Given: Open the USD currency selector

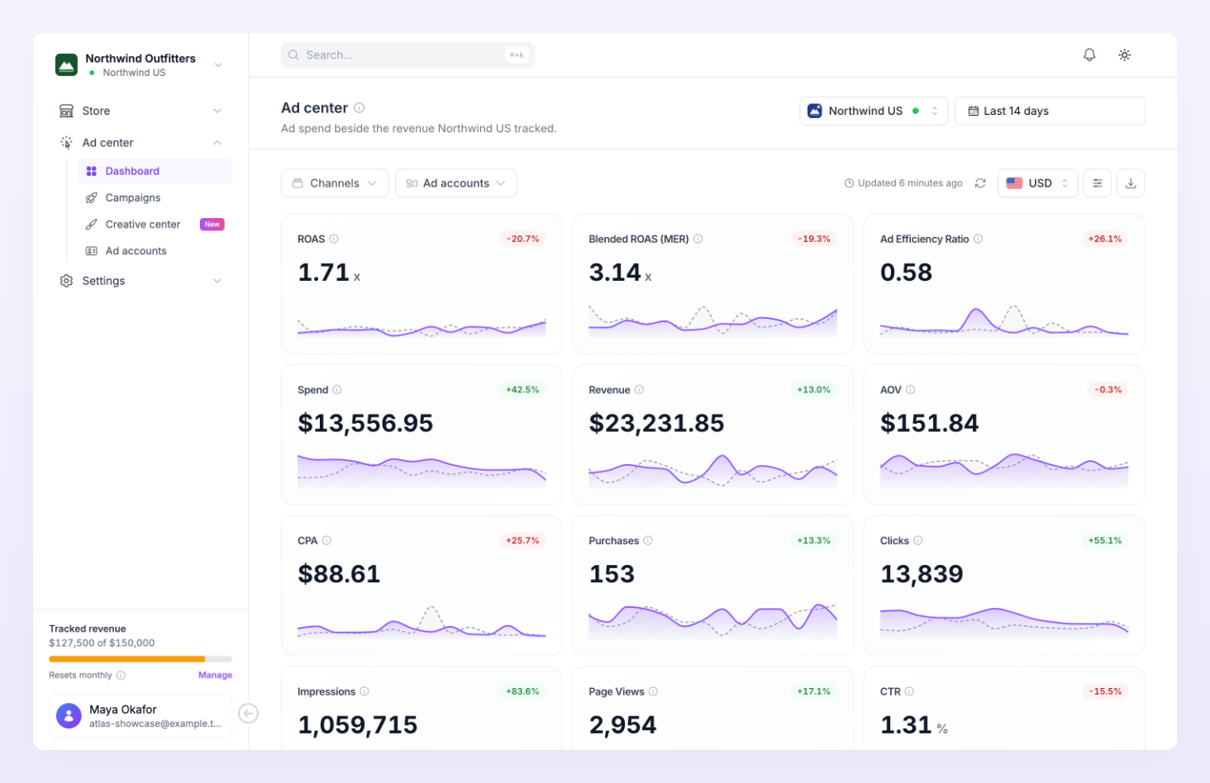Looking at the screenshot, I should tap(1037, 183).
